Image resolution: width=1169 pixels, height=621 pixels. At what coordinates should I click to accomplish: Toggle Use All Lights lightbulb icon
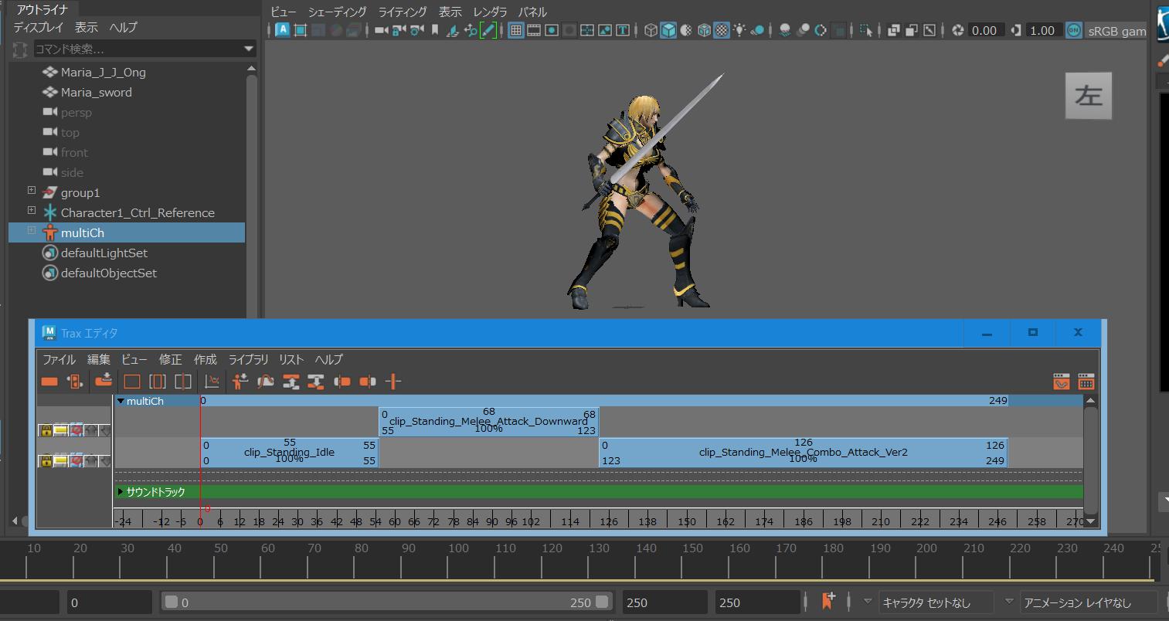coord(739,30)
